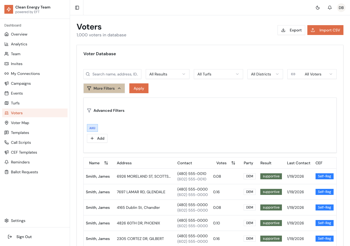This screenshot has width=350, height=246.
Task: Add a new advanced filter condition
Action: click(x=97, y=138)
